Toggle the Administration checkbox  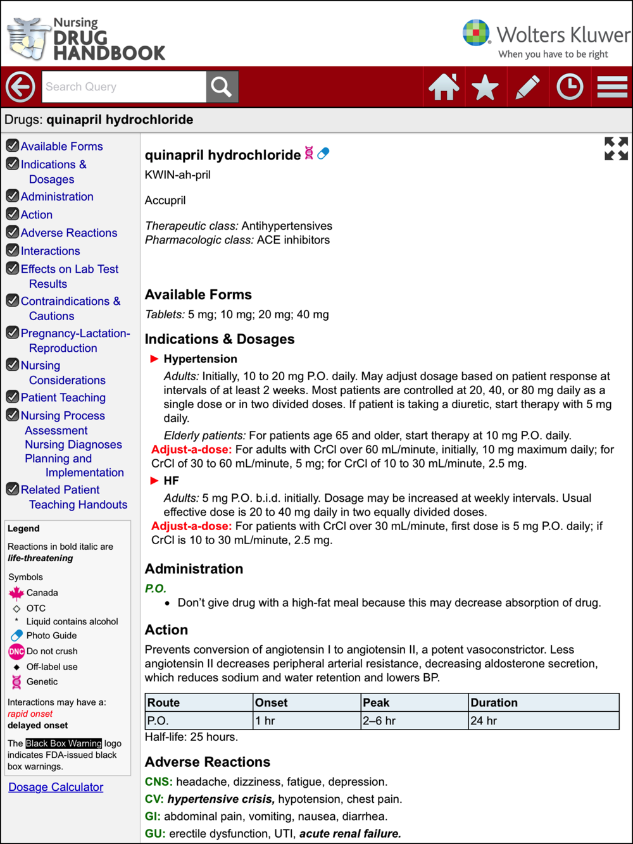(x=12, y=196)
